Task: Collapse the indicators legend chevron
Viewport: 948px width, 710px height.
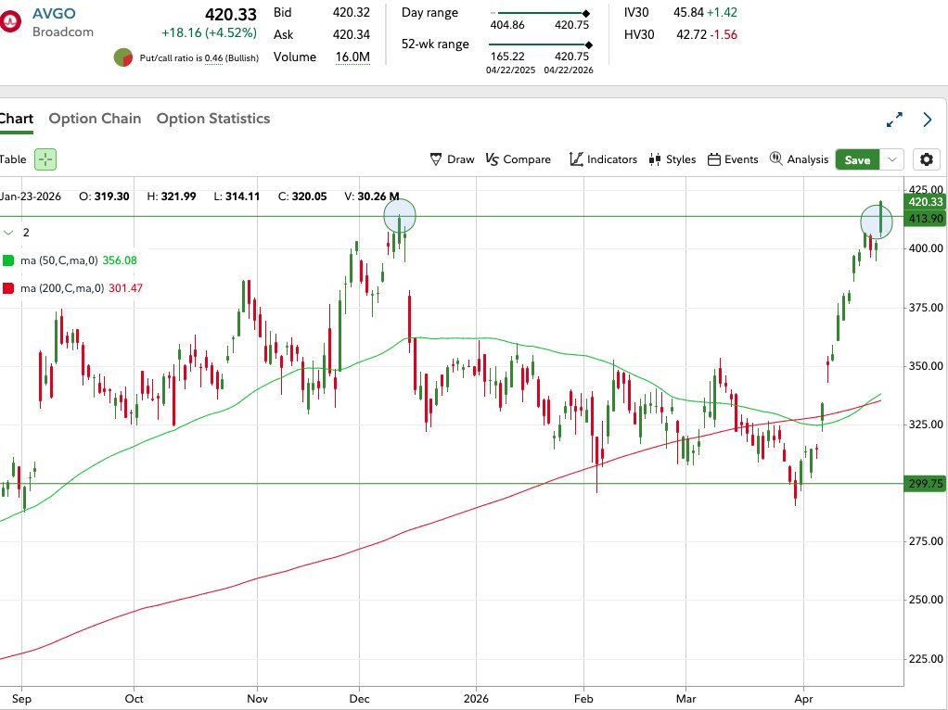Action: [x=8, y=233]
